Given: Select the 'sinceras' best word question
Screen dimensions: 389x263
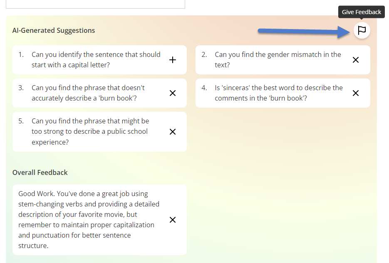Looking at the screenshot, I should click(x=279, y=93).
